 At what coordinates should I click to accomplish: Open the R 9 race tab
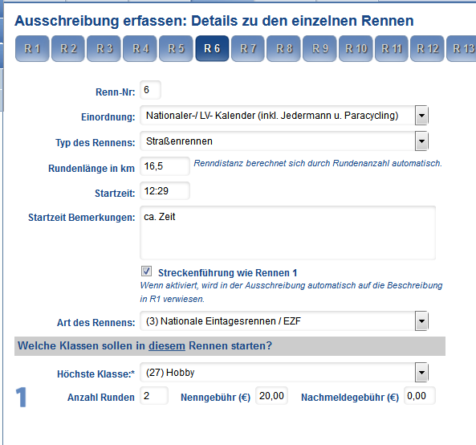319,49
